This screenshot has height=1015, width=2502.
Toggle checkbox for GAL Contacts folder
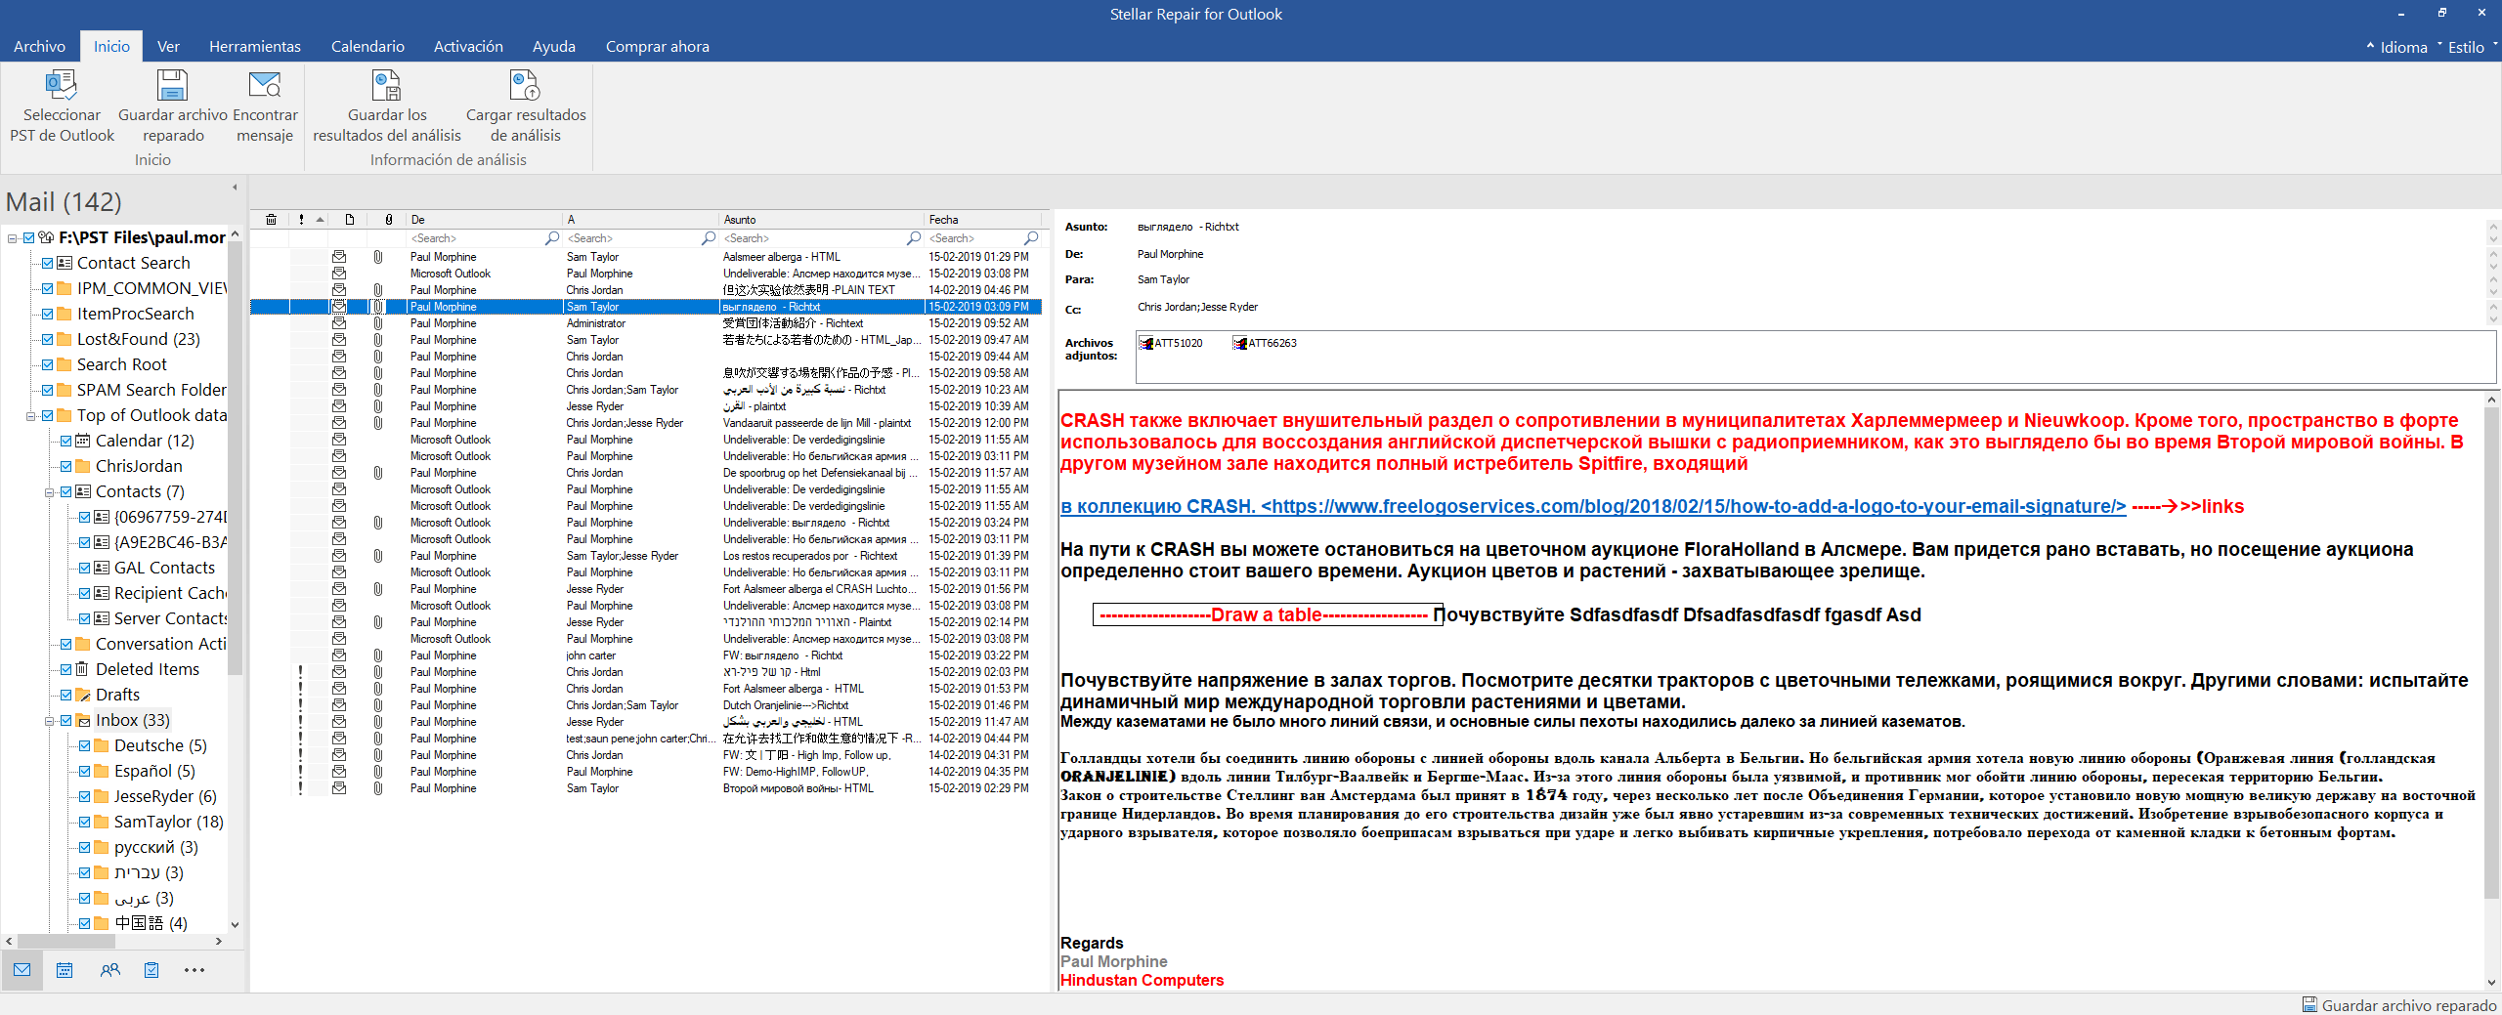[x=84, y=568]
